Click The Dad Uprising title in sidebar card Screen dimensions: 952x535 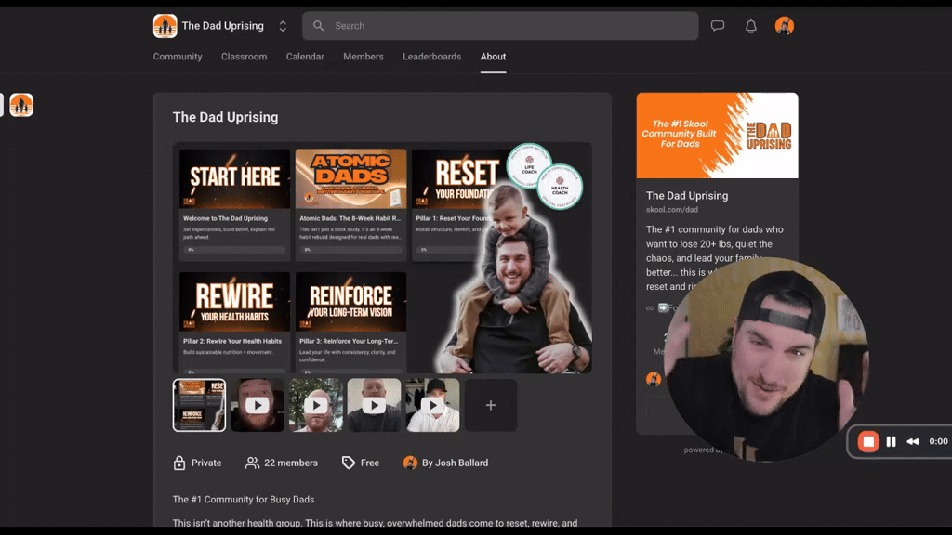click(687, 196)
